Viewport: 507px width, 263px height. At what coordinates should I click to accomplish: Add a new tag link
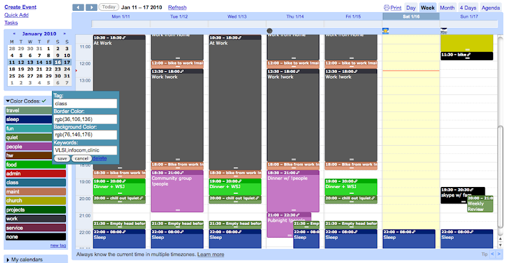click(x=58, y=245)
